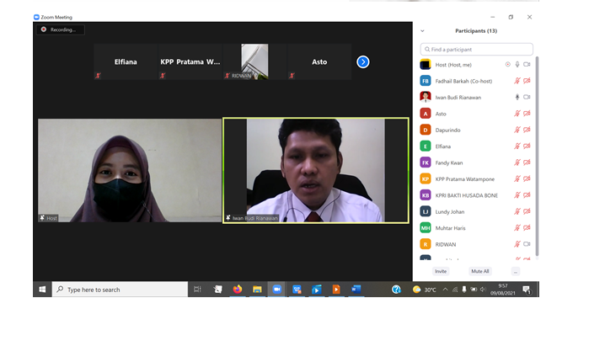Click the Zoom icon in the taskbar

[276, 290]
